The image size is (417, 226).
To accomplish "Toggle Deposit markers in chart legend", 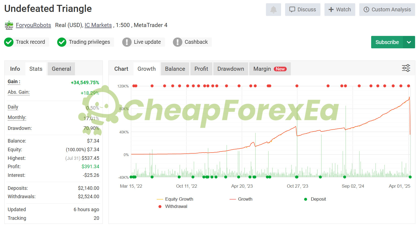I will tap(315, 199).
